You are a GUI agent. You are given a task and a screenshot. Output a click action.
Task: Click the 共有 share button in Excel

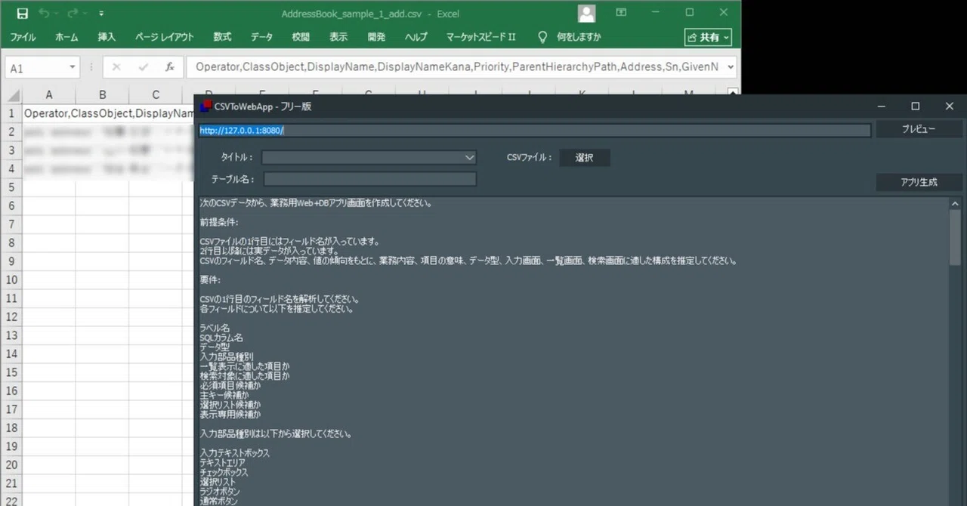pyautogui.click(x=709, y=37)
